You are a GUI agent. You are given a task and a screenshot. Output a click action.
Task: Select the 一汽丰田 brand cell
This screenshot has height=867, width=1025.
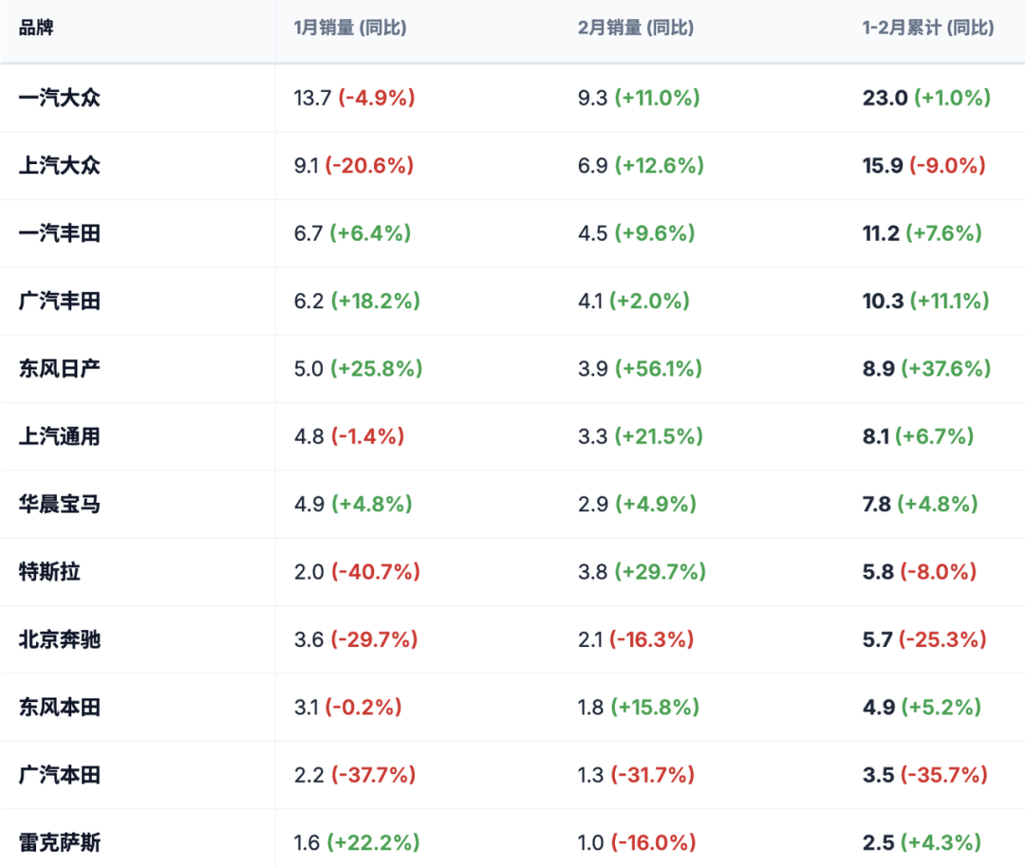(x=60, y=233)
